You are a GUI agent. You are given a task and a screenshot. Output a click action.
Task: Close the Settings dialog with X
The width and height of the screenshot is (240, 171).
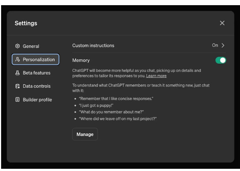(x=222, y=23)
